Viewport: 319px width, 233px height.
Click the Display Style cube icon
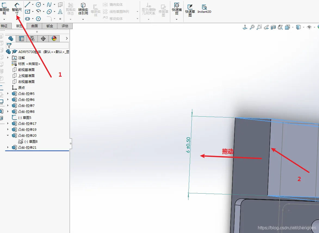pyautogui.click(x=298, y=27)
